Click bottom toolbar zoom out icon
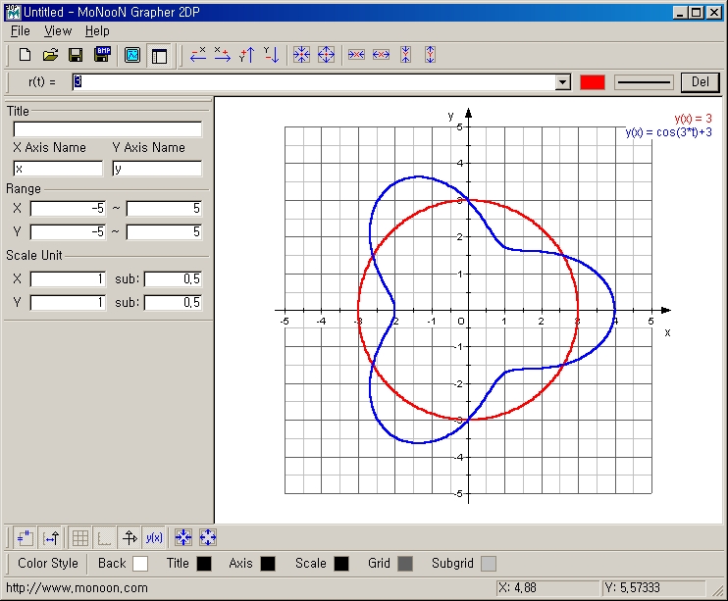The height and width of the screenshot is (601, 728). pos(208,538)
